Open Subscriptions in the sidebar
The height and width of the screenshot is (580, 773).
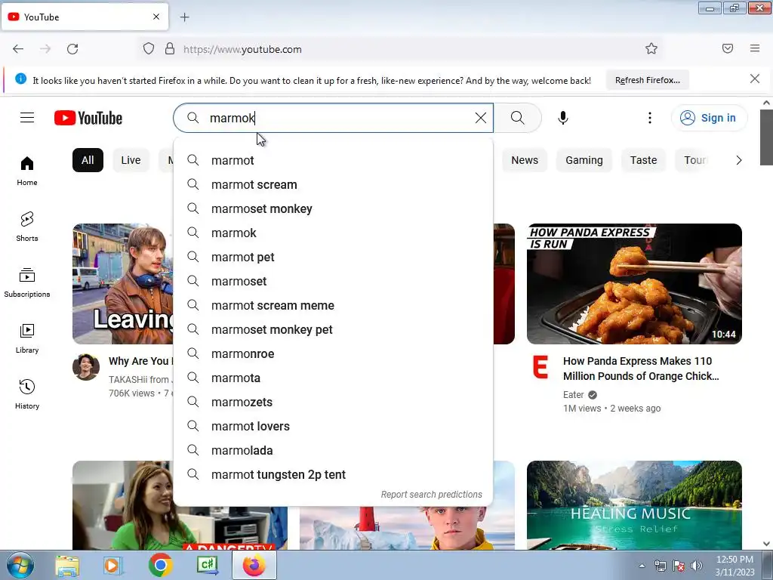27,282
